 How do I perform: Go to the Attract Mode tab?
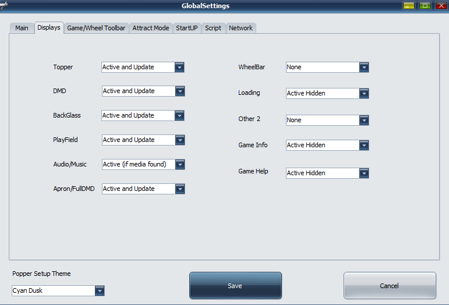click(x=151, y=28)
